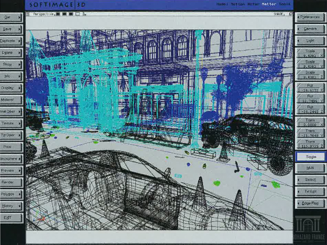Open the Txt Edit menu cell

(x=310, y=191)
